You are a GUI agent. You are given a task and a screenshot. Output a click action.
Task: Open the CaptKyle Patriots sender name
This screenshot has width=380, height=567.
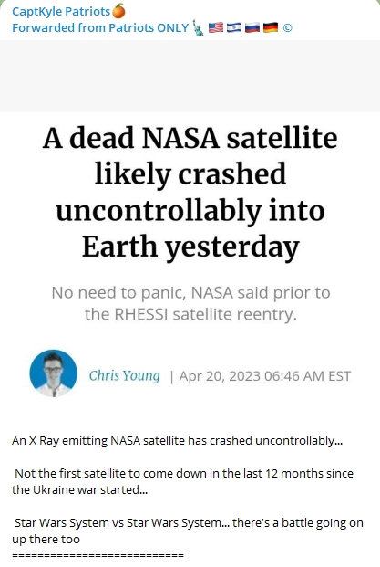pyautogui.click(x=61, y=12)
